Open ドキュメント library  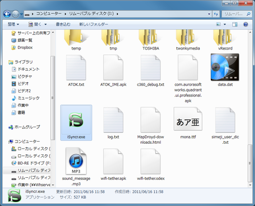click(25, 69)
